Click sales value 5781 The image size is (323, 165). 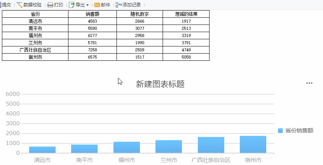point(93,43)
